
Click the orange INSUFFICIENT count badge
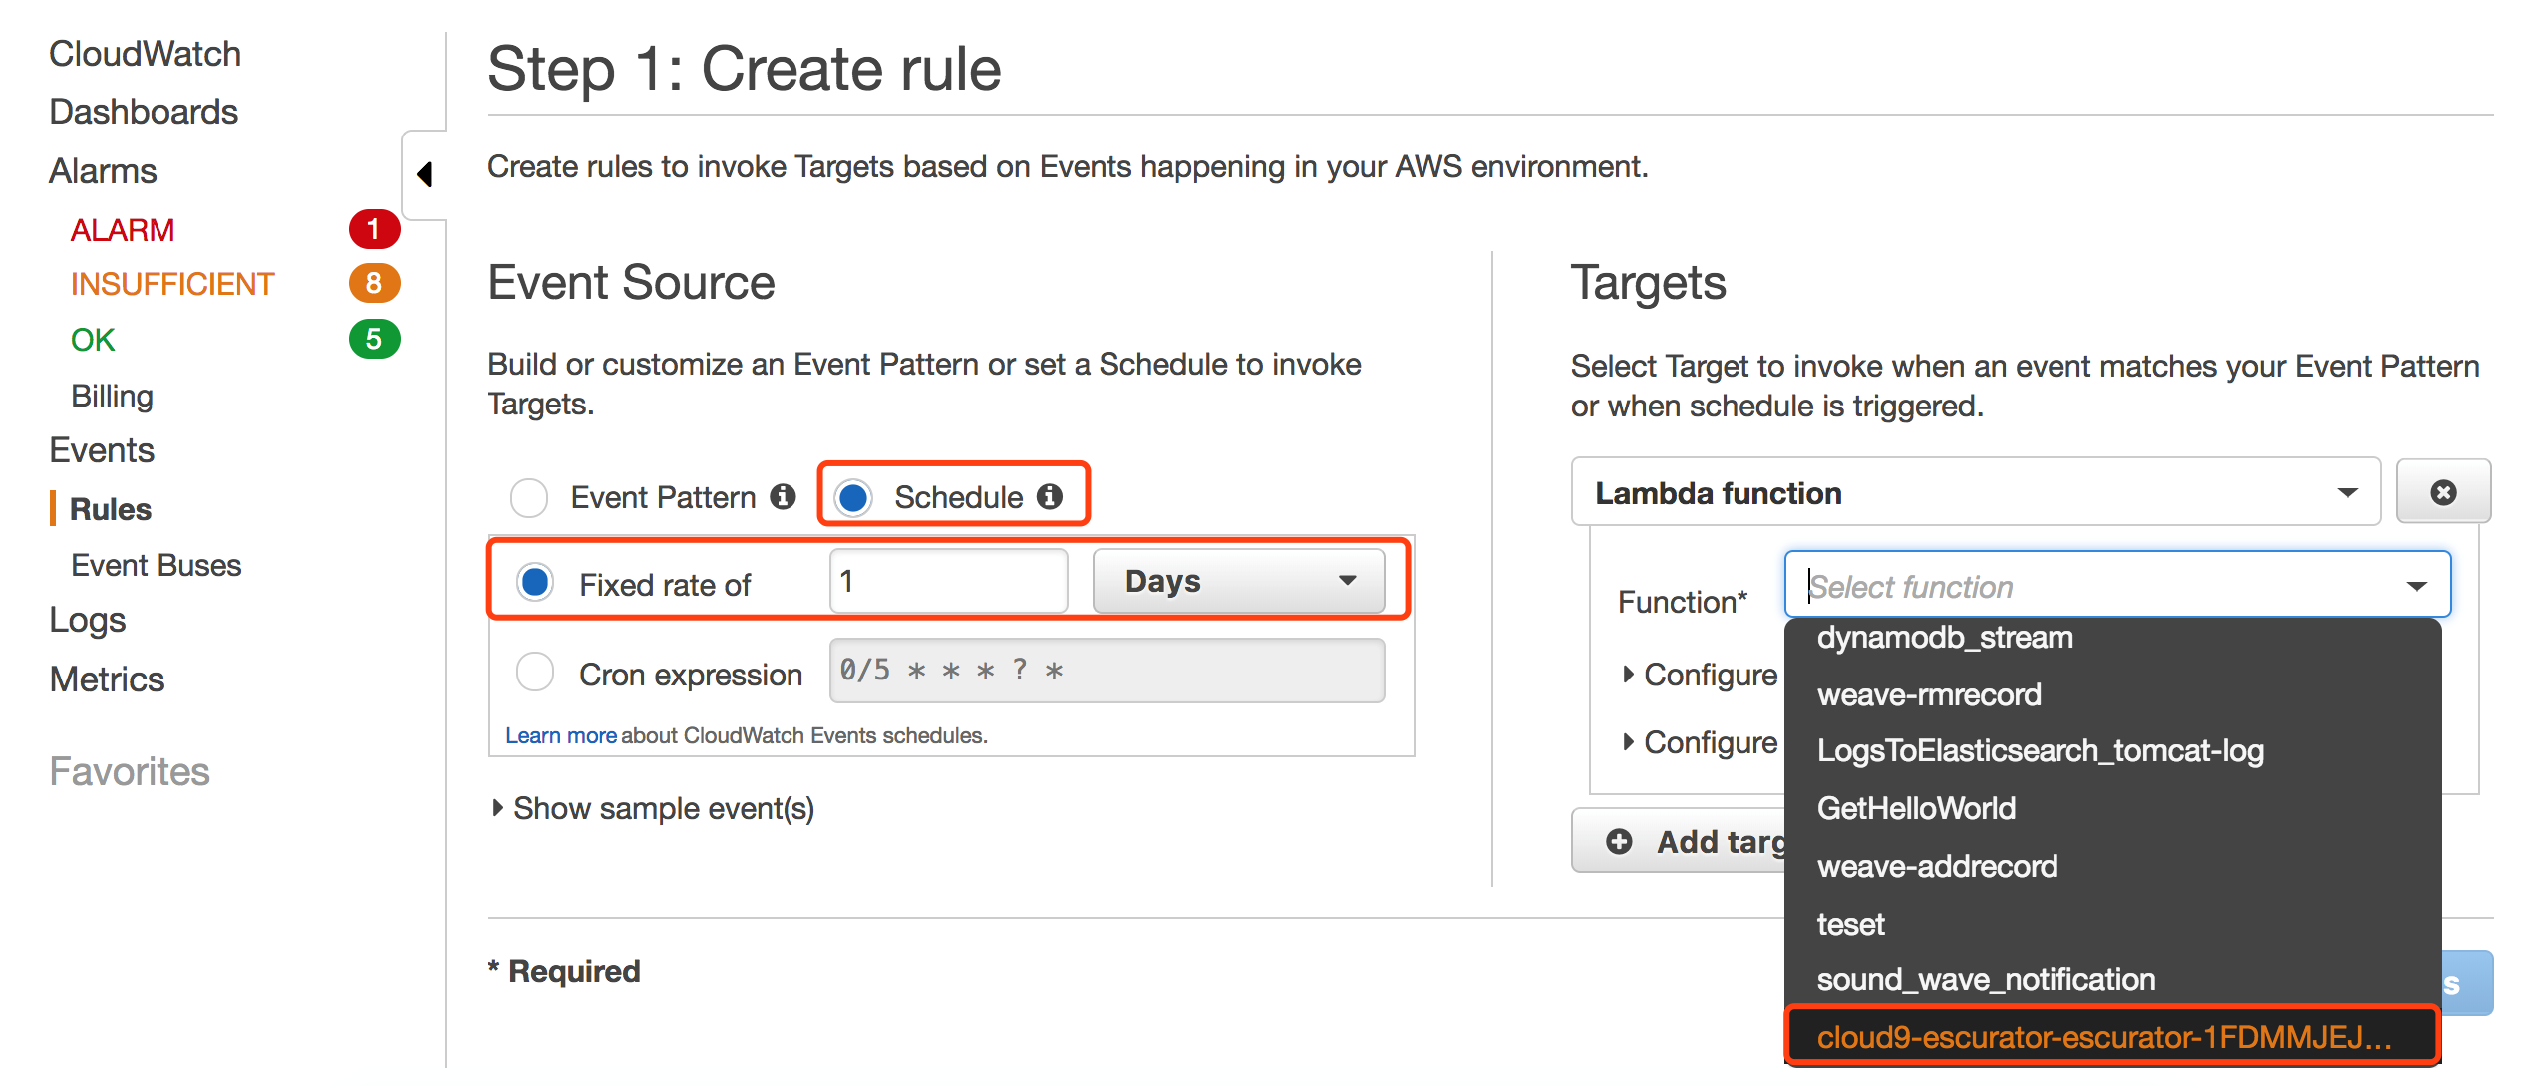[374, 284]
